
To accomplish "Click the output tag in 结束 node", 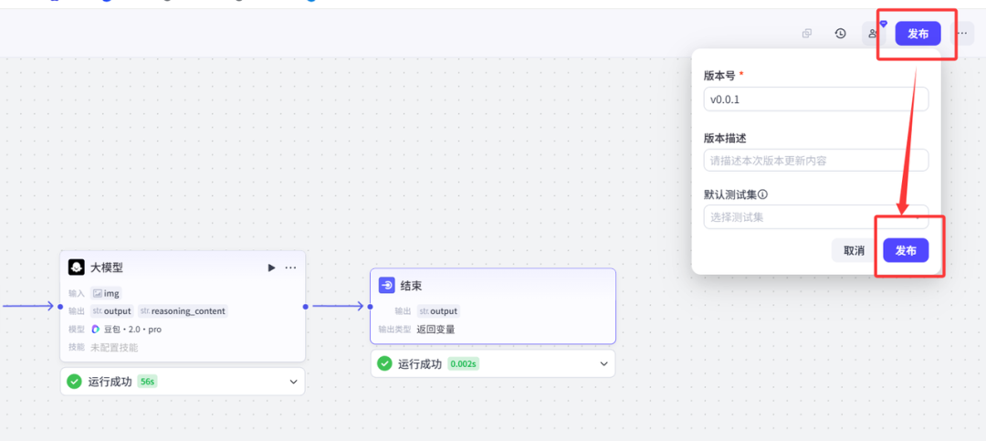I will [x=438, y=310].
